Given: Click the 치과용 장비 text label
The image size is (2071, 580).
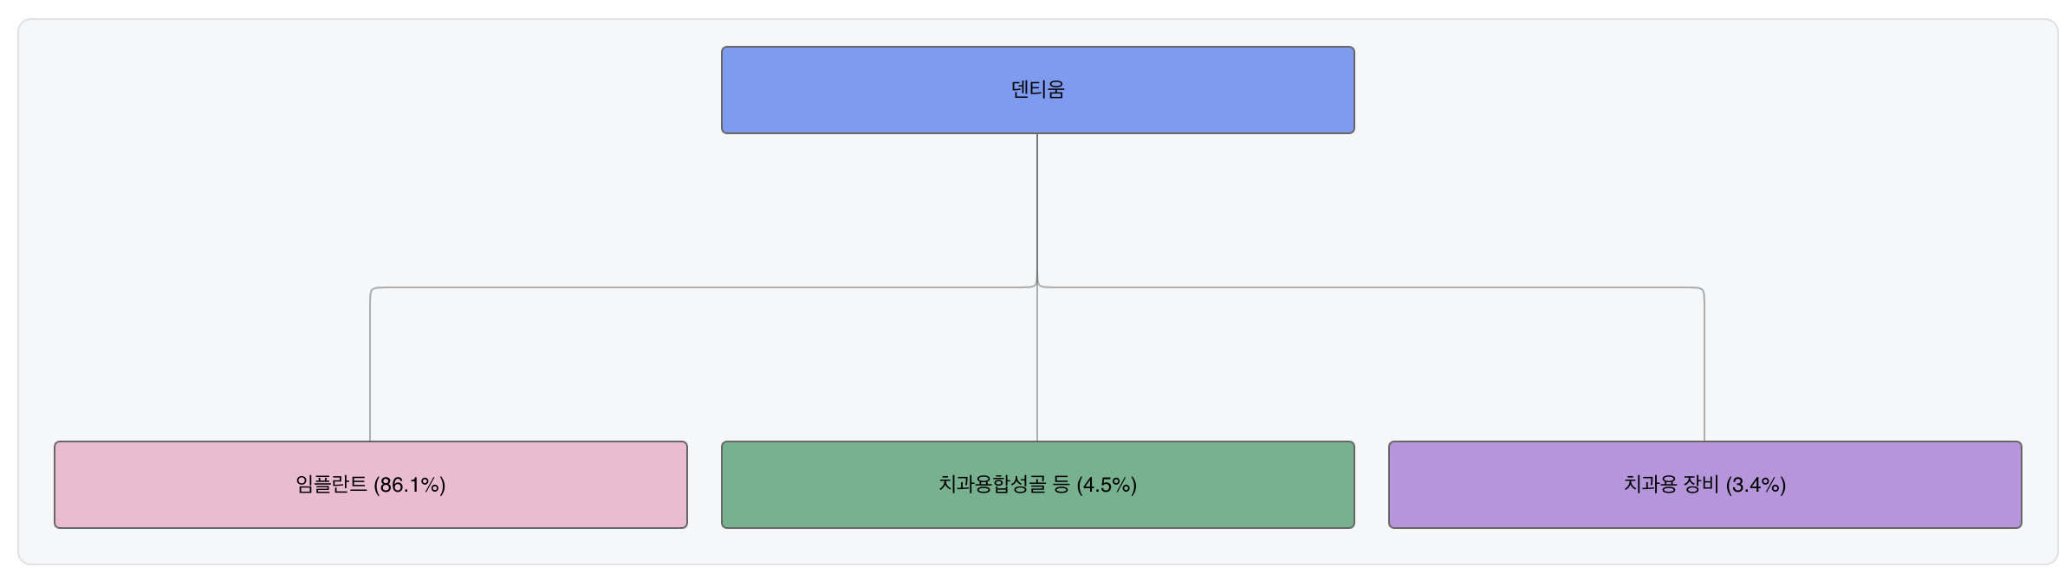Looking at the screenshot, I should point(1671,485).
